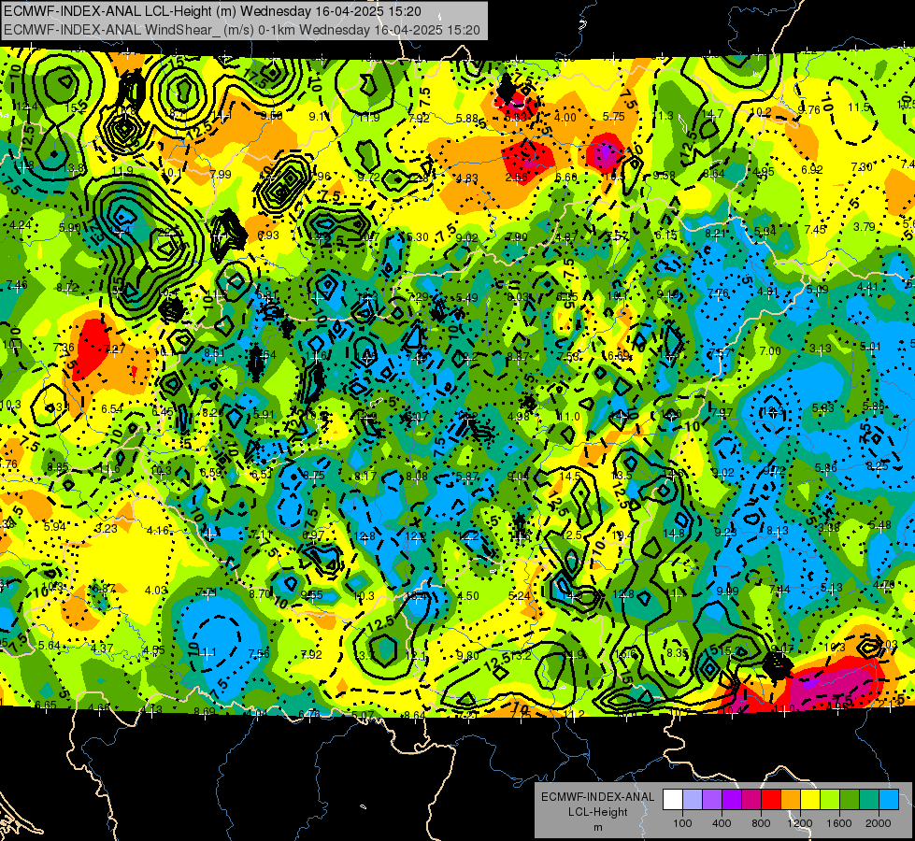The height and width of the screenshot is (841, 915).
Task: Click the 14.5 wind shear value
Action: click(570, 476)
